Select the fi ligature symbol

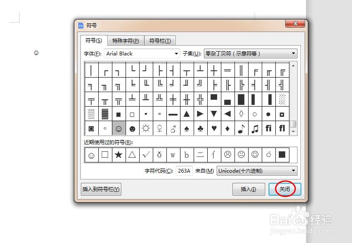click(269, 129)
